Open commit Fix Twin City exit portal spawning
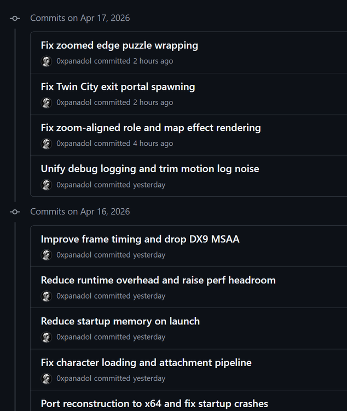The width and height of the screenshot is (347, 411). point(118,87)
